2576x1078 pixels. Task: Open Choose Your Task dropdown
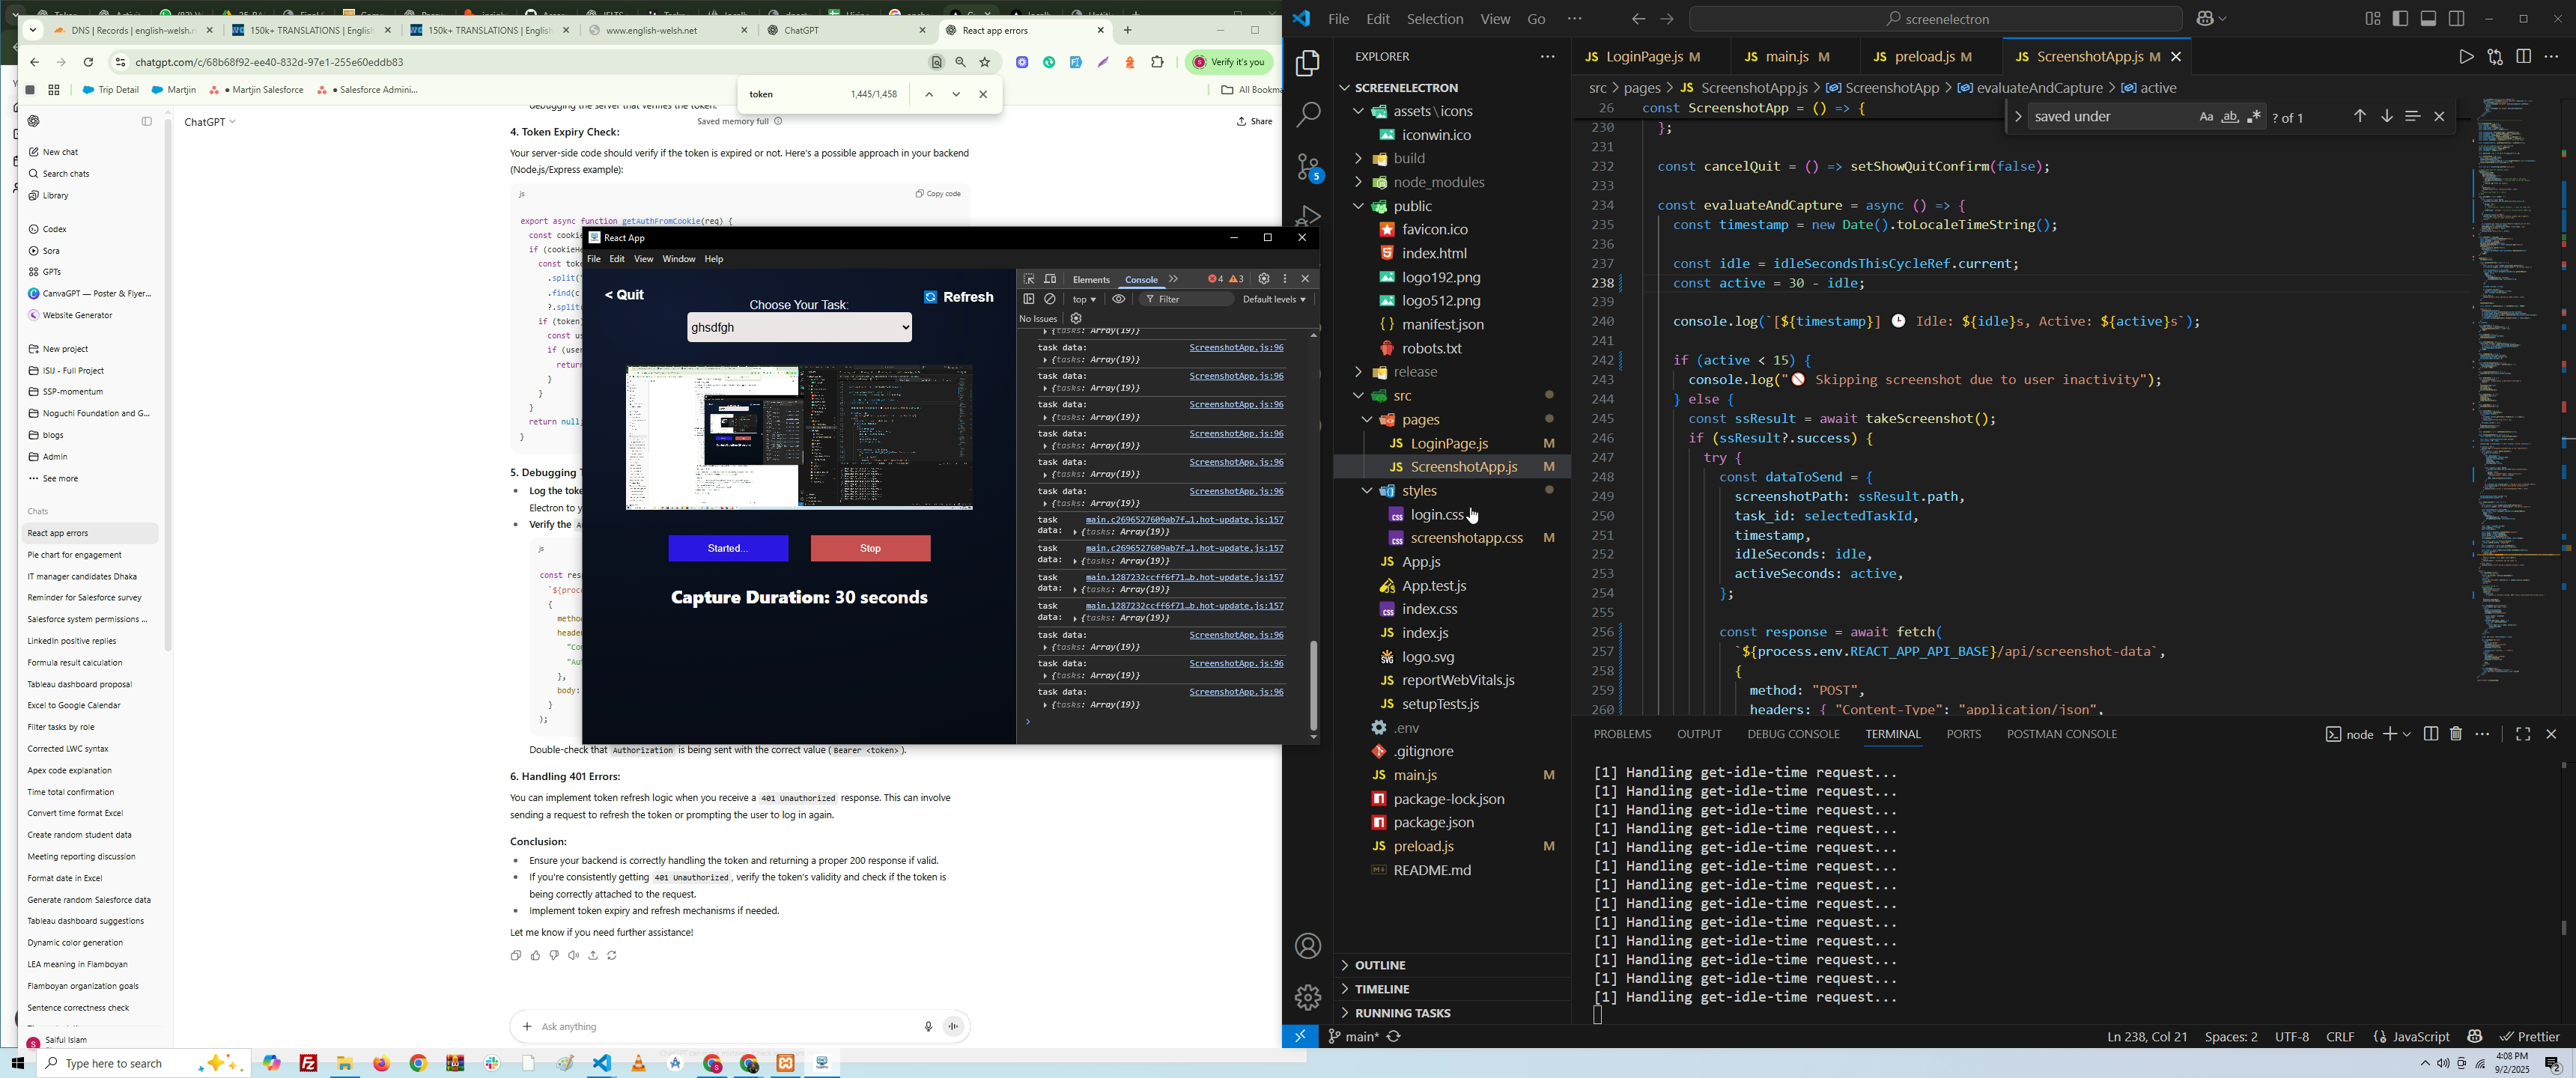(x=799, y=328)
